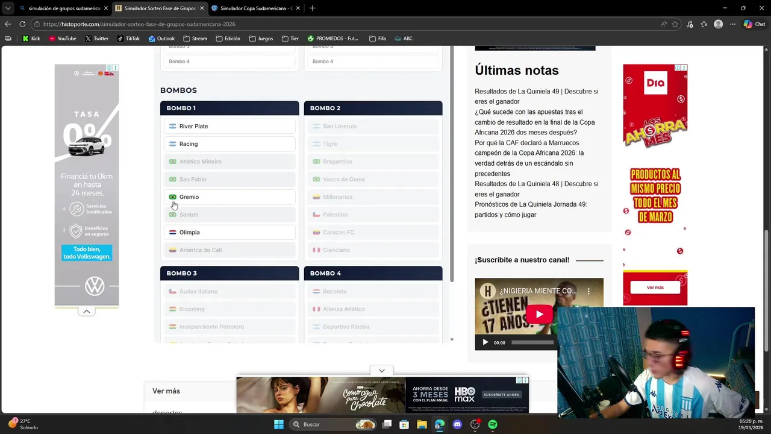Collapse the bottom banner ad with the down chevron
The height and width of the screenshot is (434, 771).
(x=382, y=371)
